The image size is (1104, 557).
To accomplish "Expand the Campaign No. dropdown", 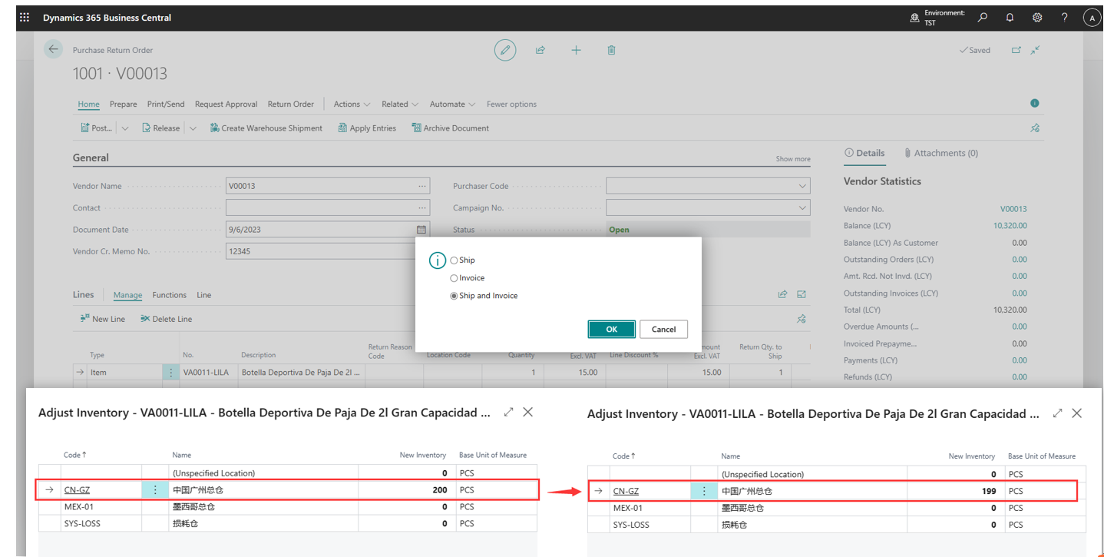I will [x=802, y=207].
